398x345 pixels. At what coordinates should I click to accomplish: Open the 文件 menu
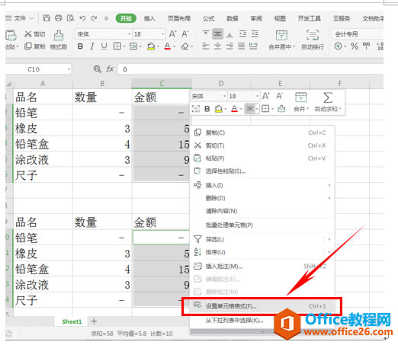click(20, 18)
